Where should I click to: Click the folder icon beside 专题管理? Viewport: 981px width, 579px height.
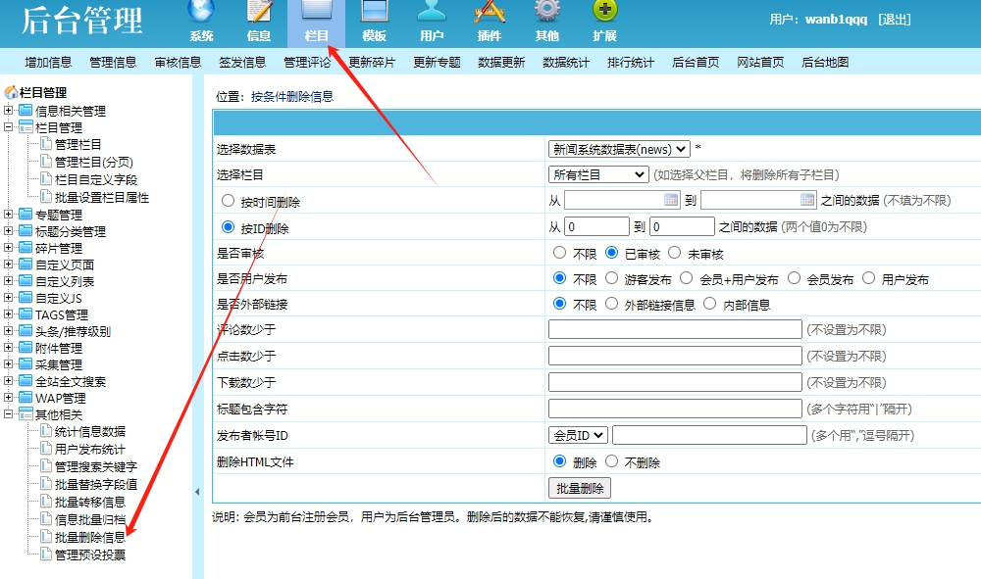coord(26,215)
